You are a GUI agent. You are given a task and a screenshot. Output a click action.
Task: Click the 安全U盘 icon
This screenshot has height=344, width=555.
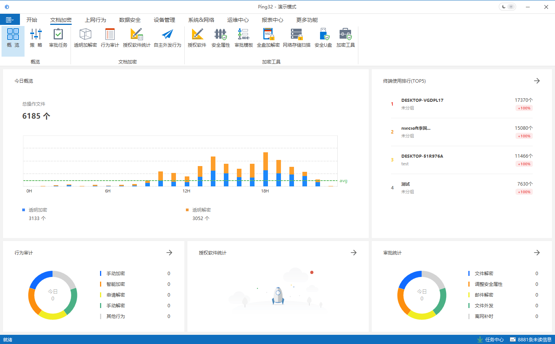coord(323,38)
